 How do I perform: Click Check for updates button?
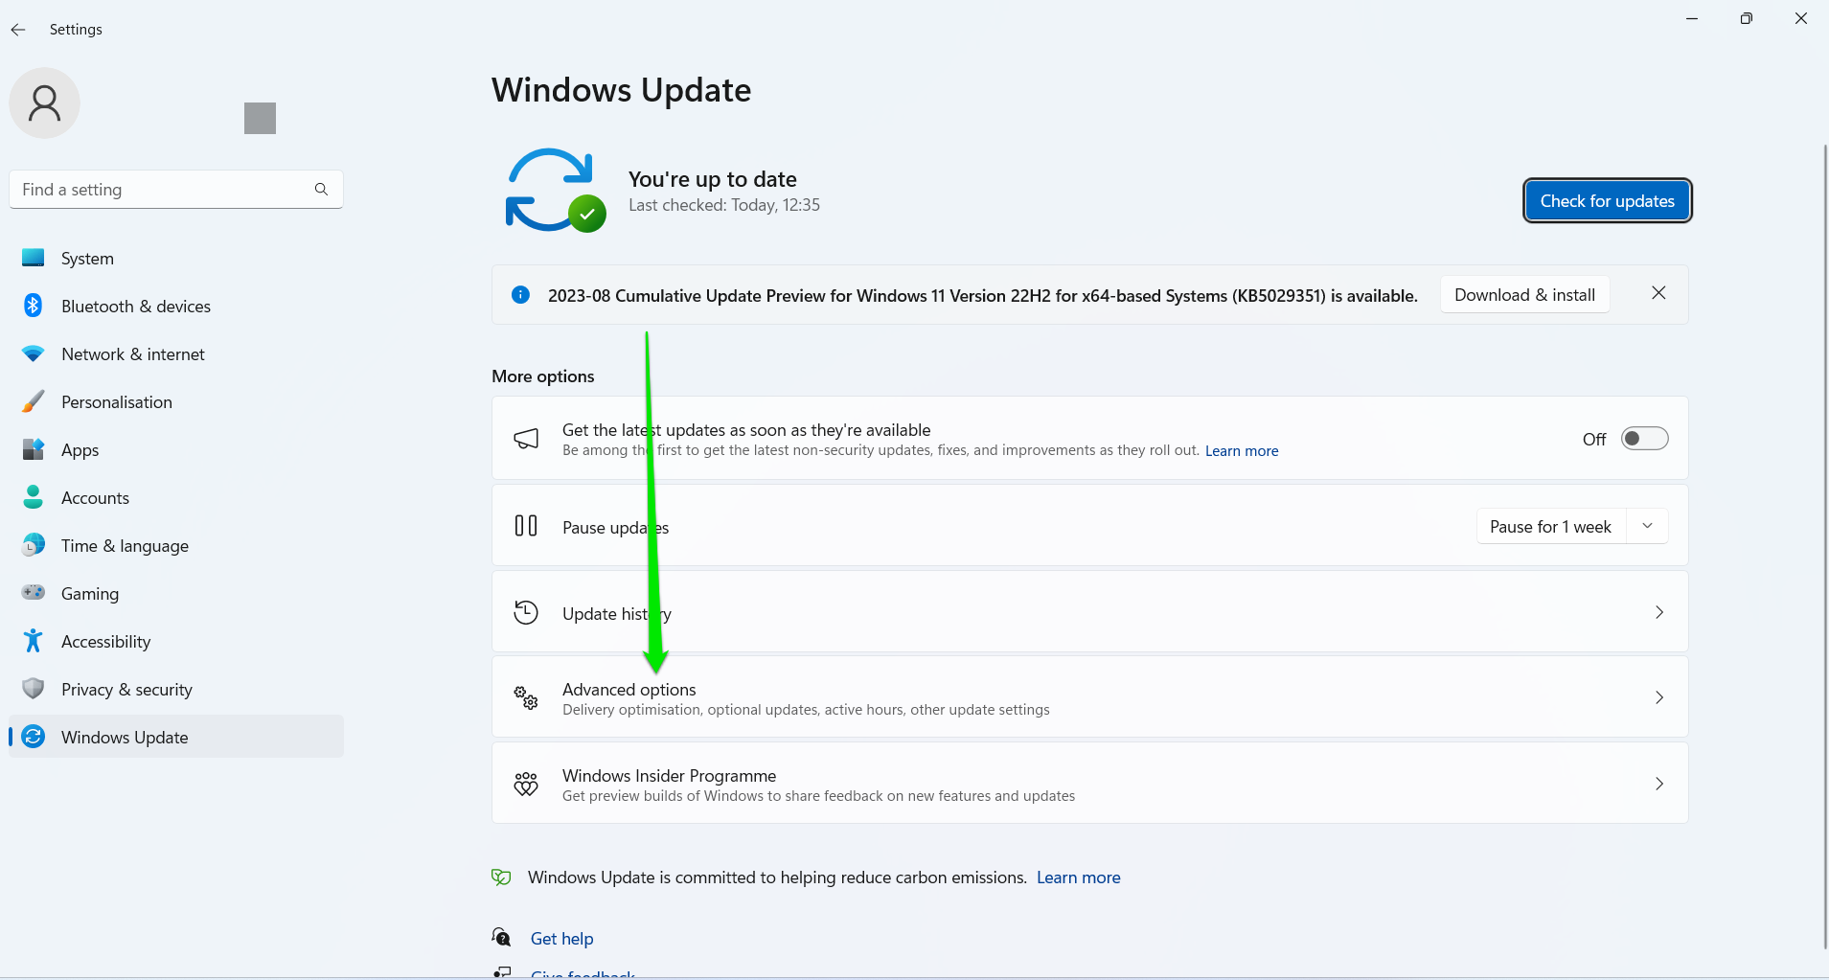1607,200
